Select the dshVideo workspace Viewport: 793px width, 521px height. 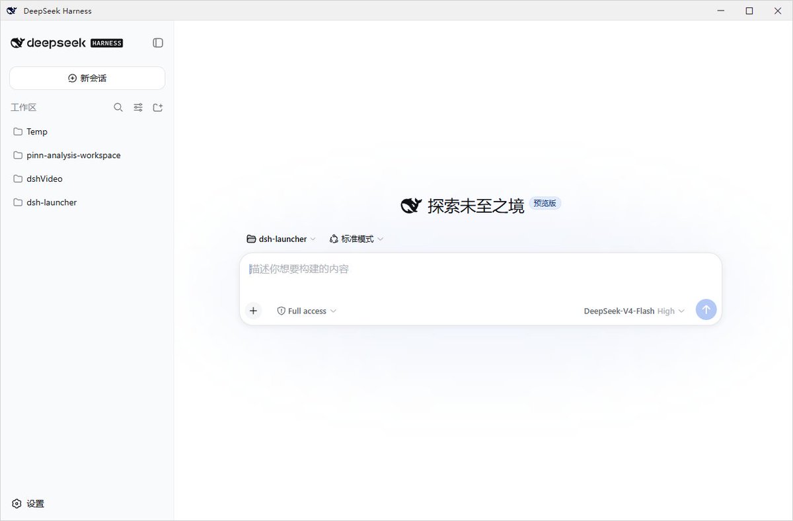[87, 179]
